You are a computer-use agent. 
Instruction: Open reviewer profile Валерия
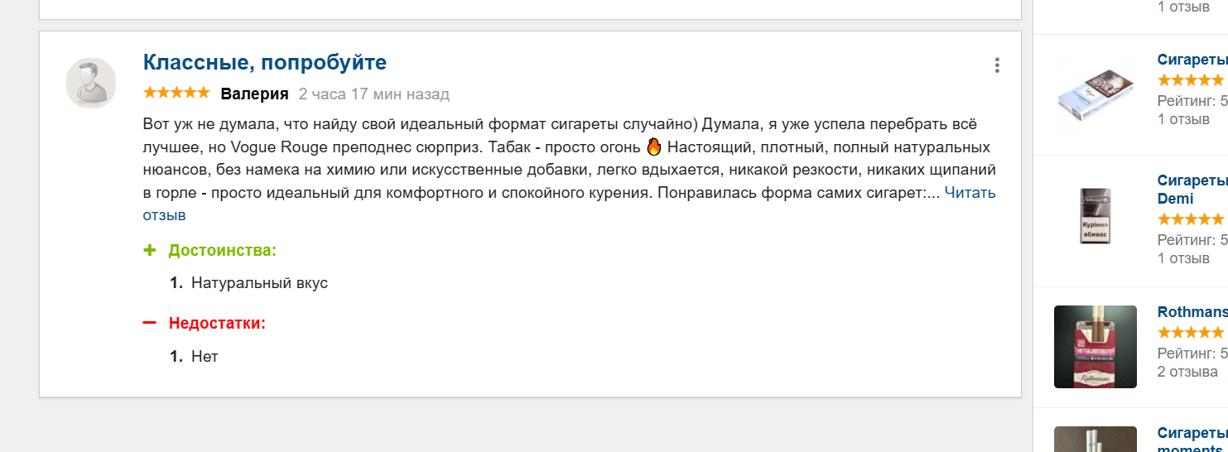point(254,94)
